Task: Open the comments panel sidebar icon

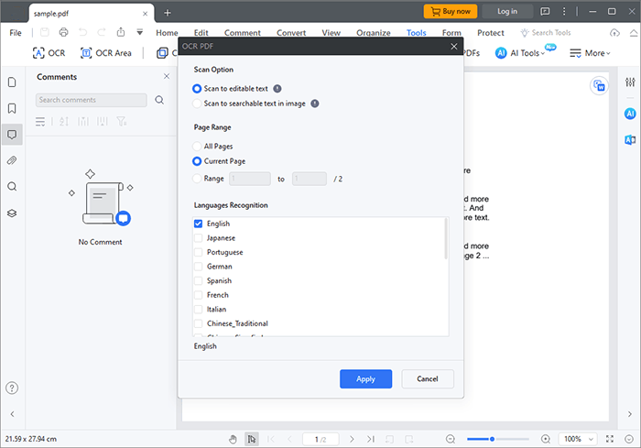Action: pyautogui.click(x=12, y=135)
